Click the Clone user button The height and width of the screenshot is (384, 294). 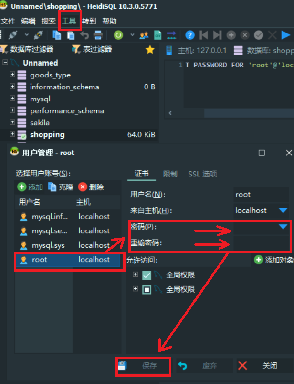click(61, 187)
